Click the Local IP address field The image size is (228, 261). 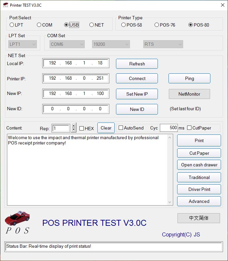tap(76, 63)
